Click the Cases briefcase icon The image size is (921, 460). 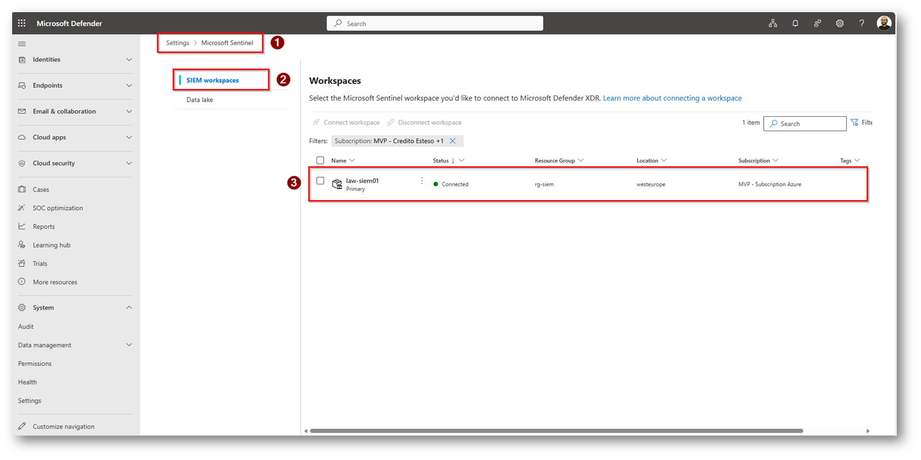tap(22, 189)
